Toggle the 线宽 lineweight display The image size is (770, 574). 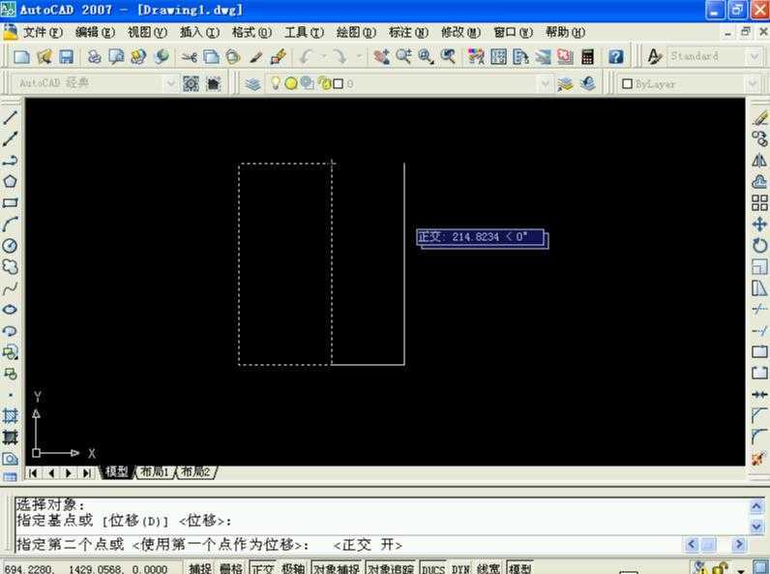(489, 568)
